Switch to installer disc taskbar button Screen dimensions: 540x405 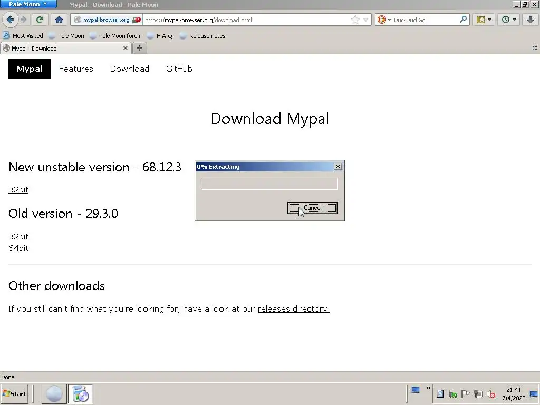80,393
